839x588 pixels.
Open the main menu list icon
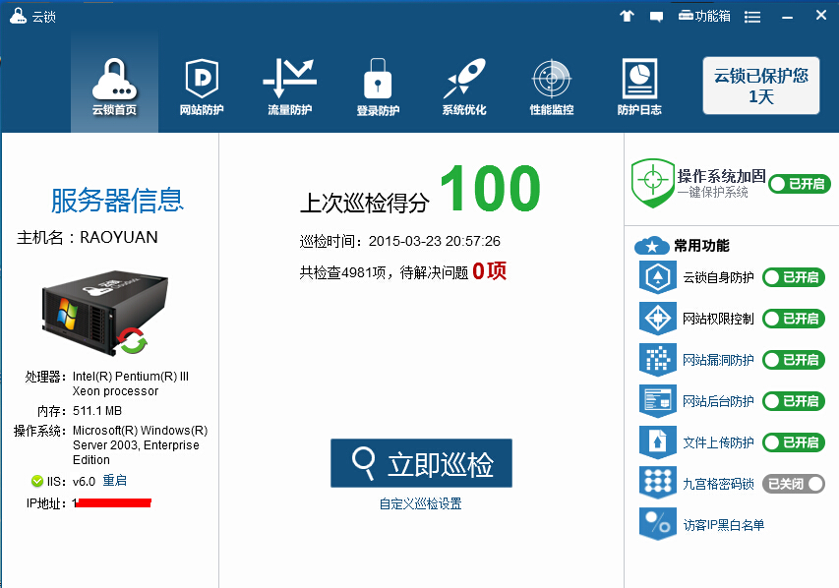pyautogui.click(x=752, y=16)
